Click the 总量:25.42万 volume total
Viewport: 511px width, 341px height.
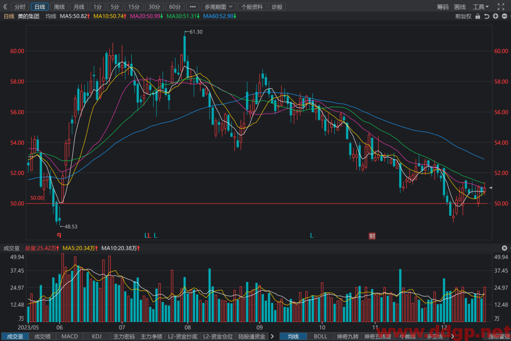[42, 248]
